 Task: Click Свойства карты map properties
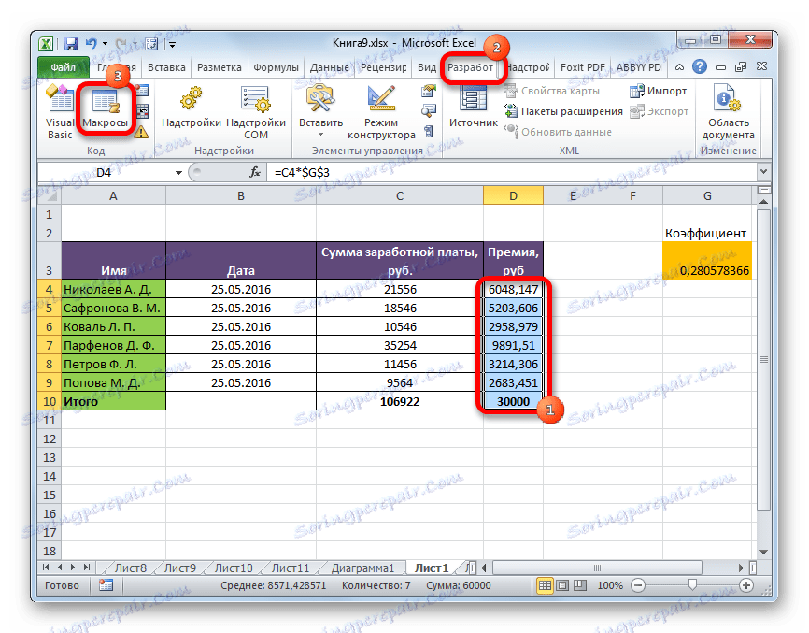click(552, 91)
